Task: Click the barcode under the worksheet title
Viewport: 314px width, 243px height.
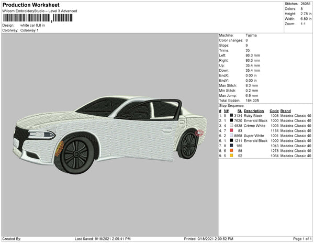Action: point(38,18)
